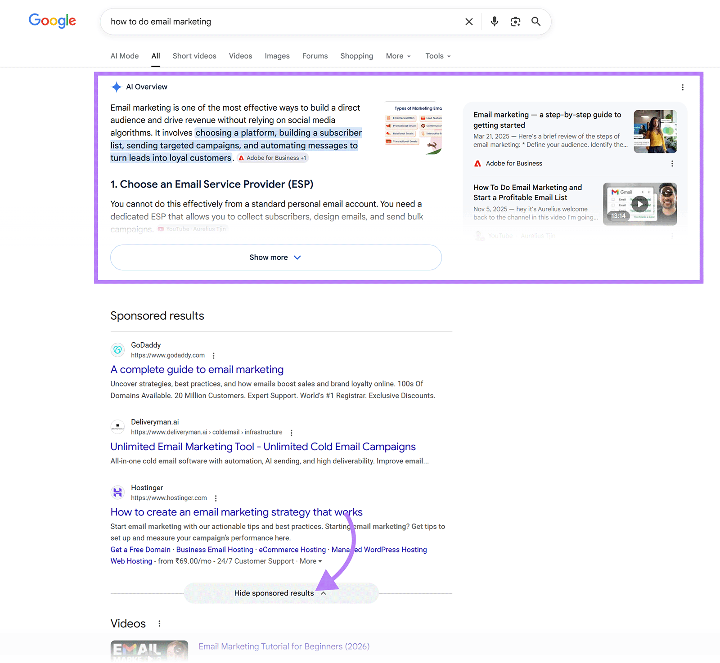Click the AI Overview sparkle icon

pyautogui.click(x=117, y=87)
